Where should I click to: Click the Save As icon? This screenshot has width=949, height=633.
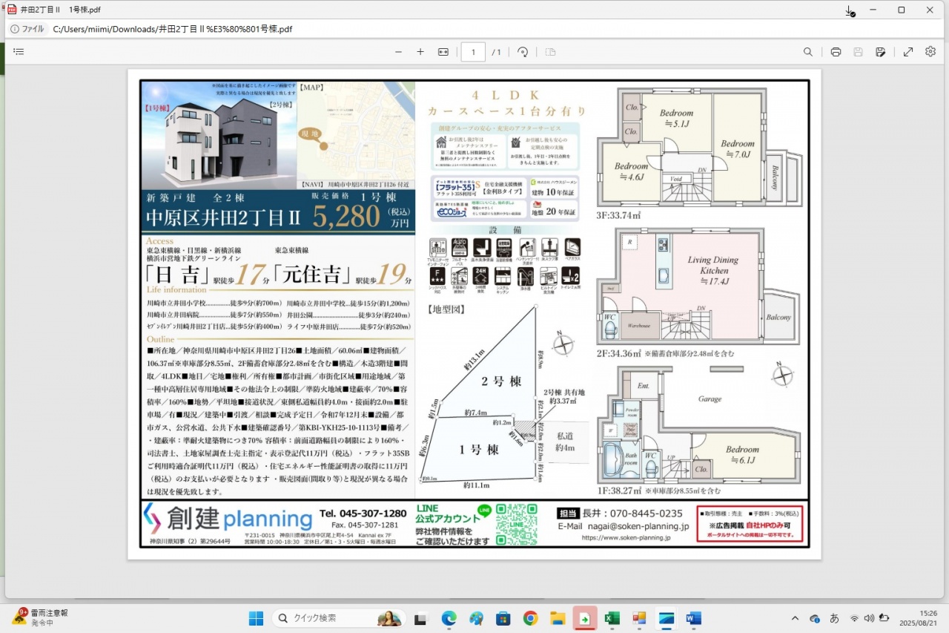tap(880, 52)
